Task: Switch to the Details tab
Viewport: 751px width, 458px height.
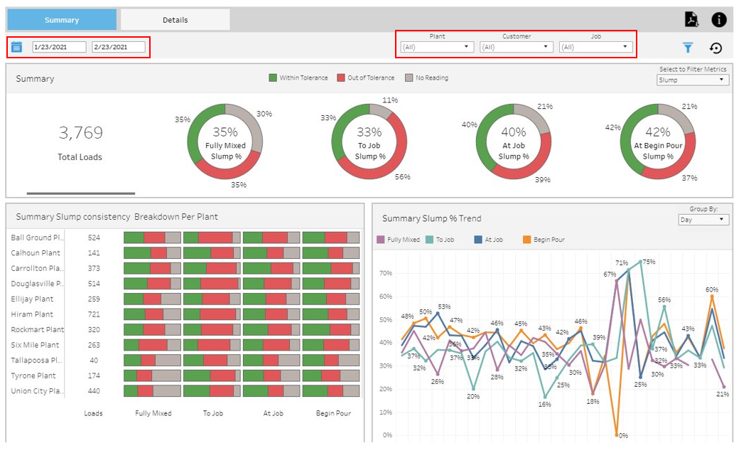Action: (175, 20)
